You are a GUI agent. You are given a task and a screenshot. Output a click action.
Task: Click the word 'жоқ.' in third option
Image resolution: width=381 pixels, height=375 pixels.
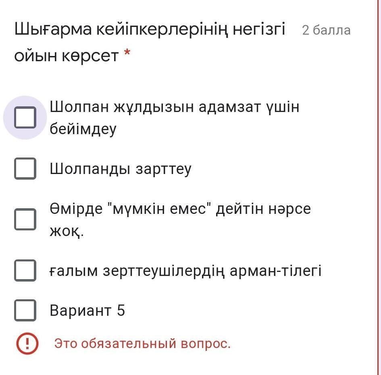tap(67, 231)
